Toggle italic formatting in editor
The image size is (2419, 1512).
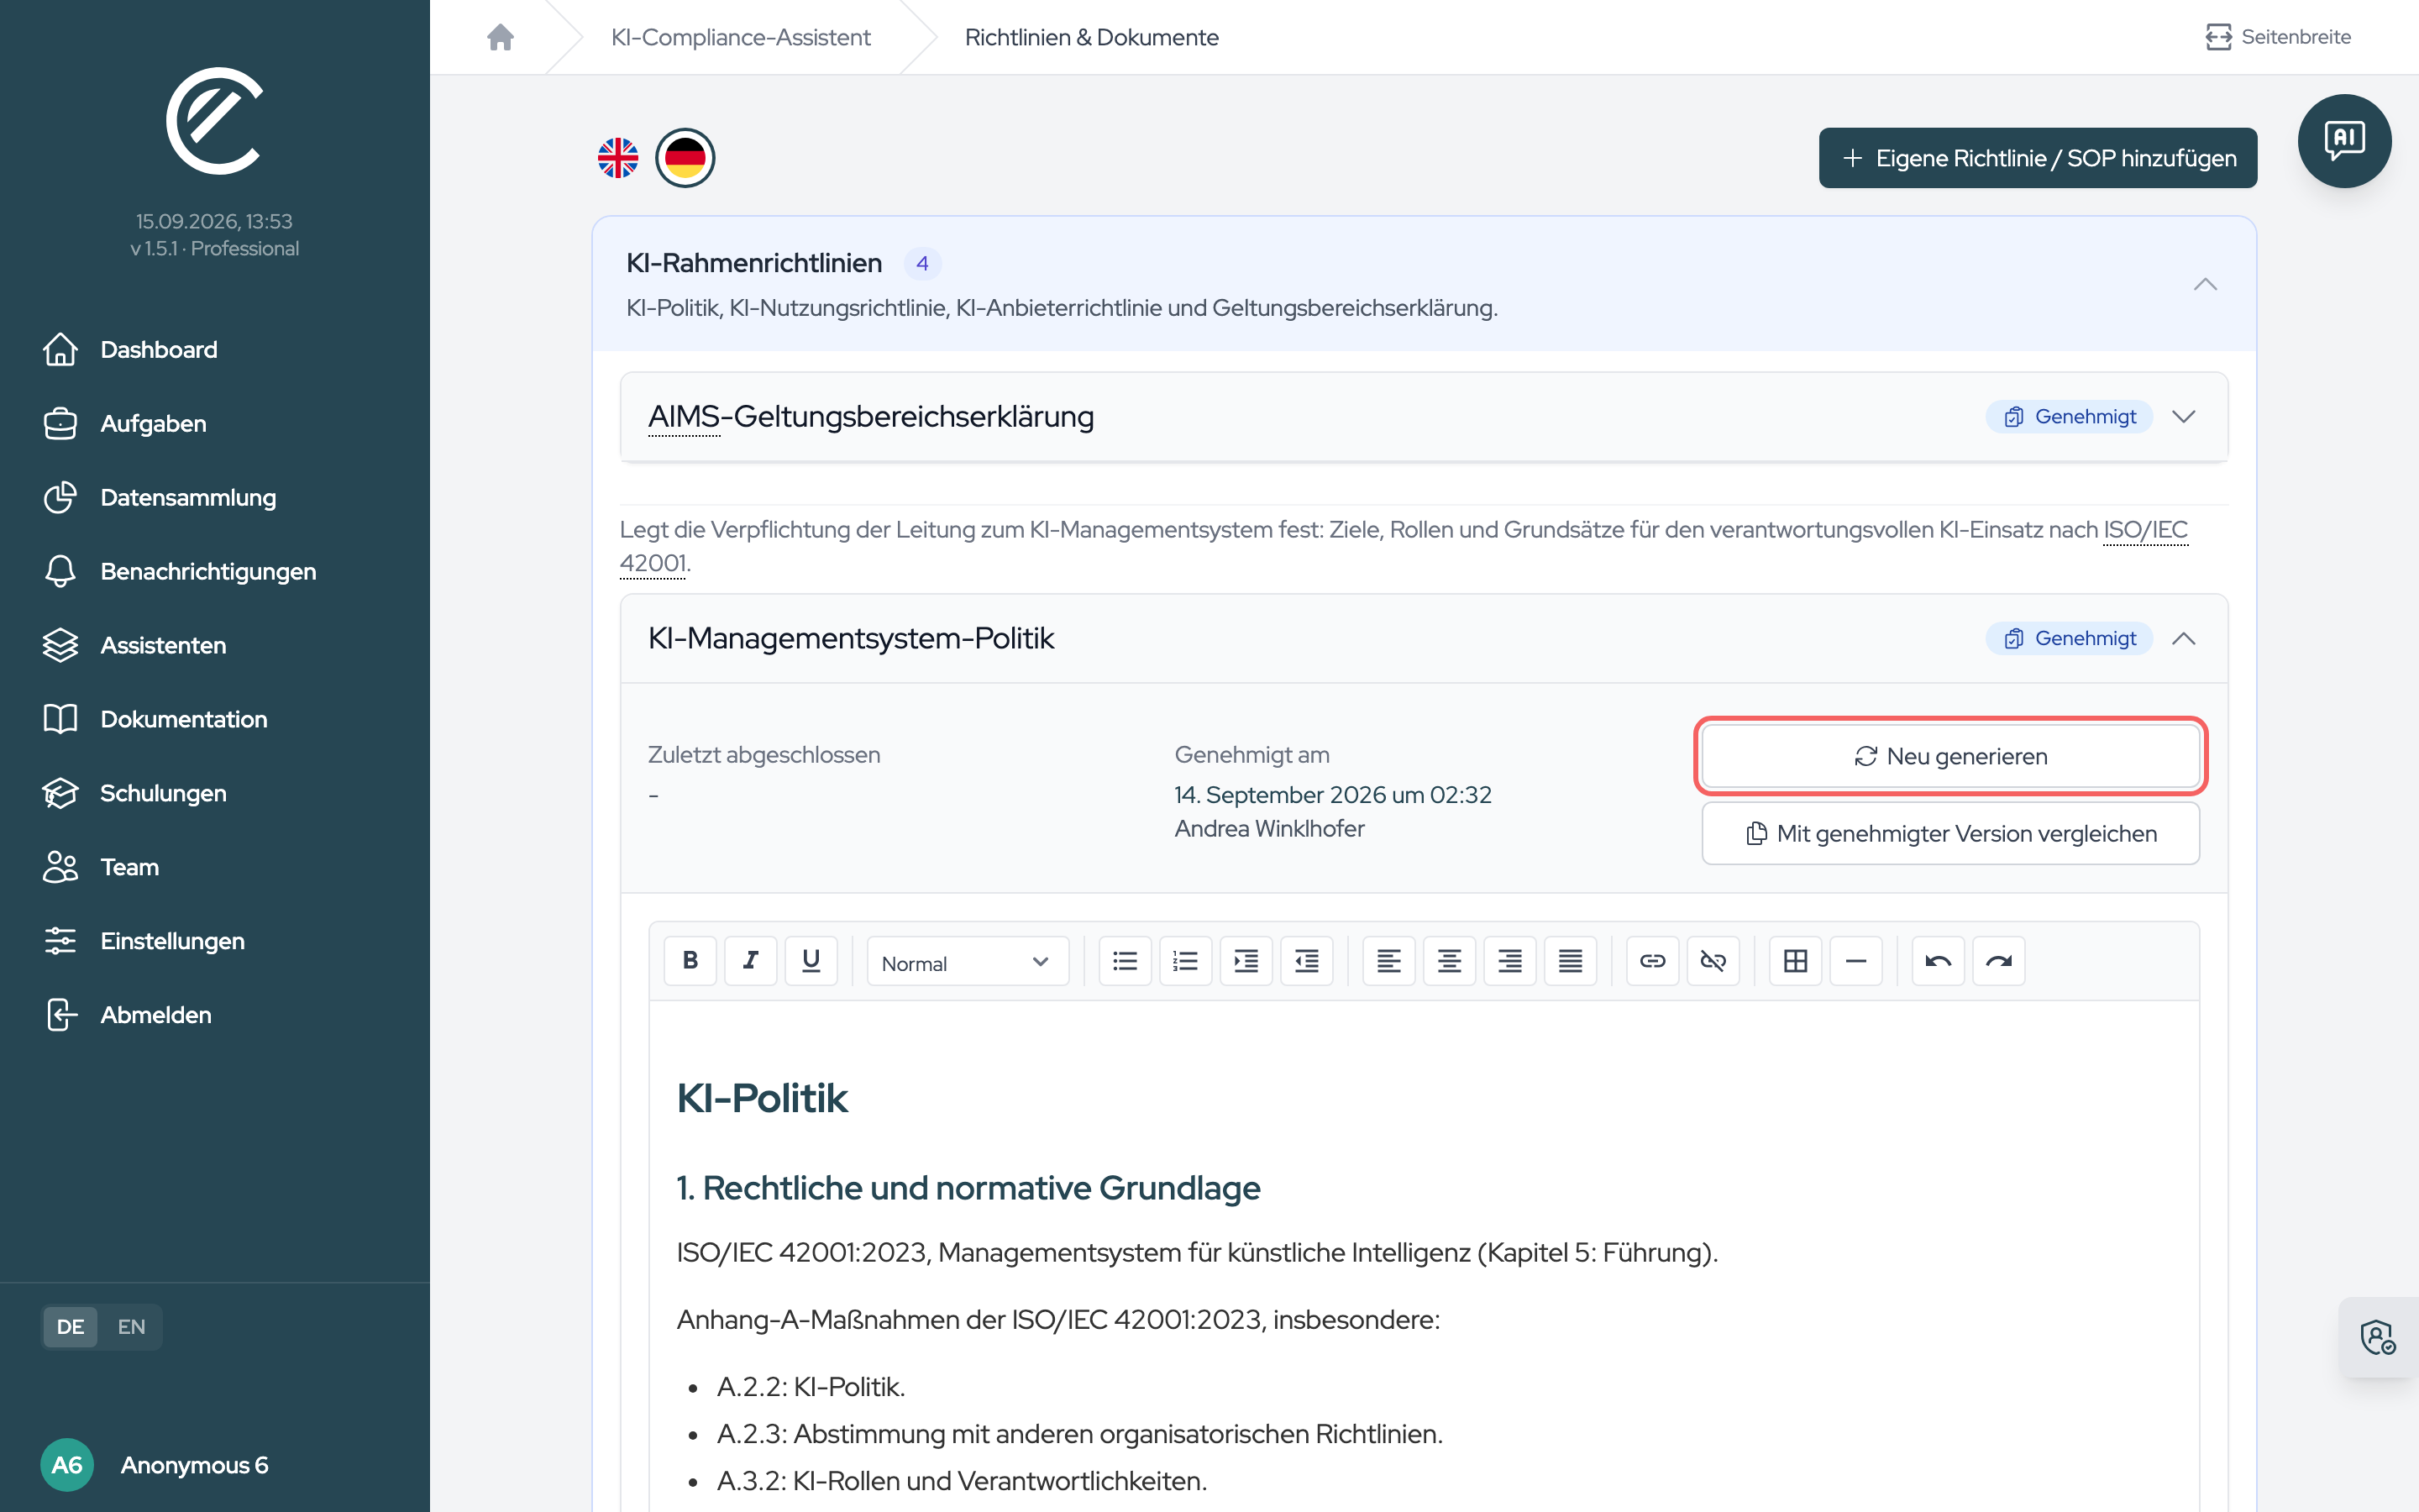pyautogui.click(x=751, y=961)
